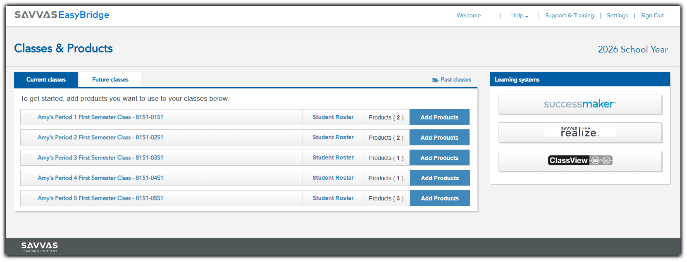The height and width of the screenshot is (262, 687).
Task: Click the Learning systems panel header
Action: [580, 79]
